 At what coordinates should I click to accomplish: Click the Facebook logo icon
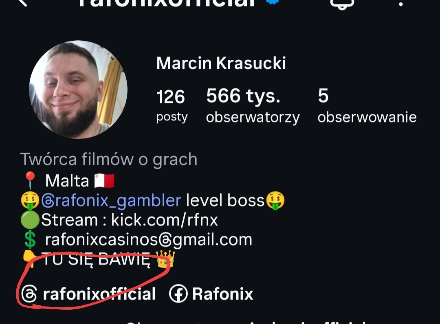(x=178, y=293)
